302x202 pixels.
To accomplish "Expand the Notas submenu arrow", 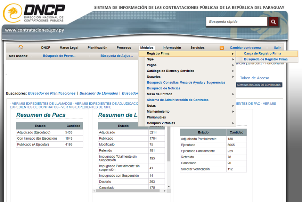I will click(233, 106).
